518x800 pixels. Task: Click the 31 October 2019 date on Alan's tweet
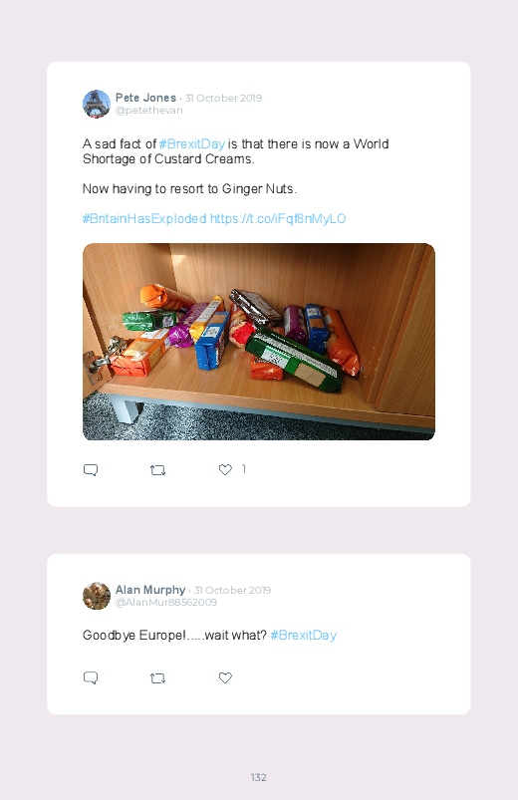232,591
